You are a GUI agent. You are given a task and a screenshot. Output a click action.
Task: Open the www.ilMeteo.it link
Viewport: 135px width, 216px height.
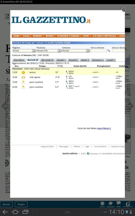click(104, 129)
